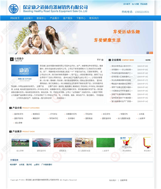Click the 公司简介 section arrow icon
The width and height of the screenshot is (161, 189).
click(12, 59)
